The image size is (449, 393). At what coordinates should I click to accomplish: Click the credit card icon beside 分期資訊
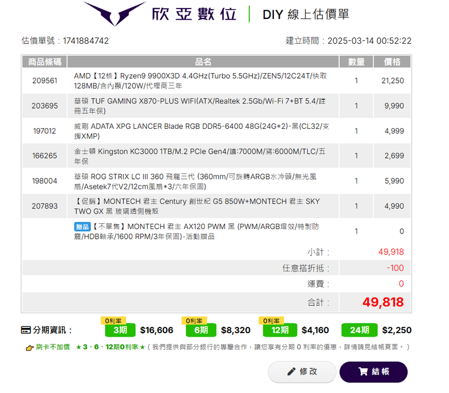tap(26, 330)
